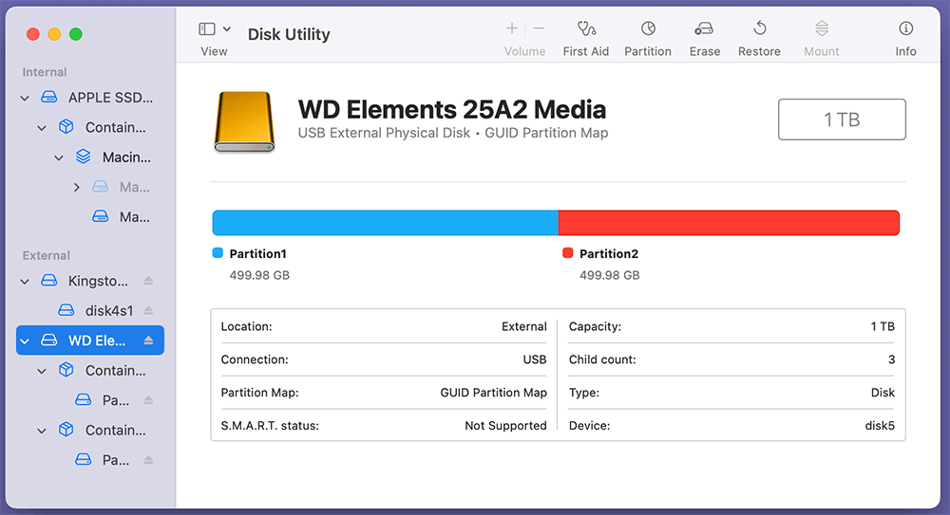Select first WD container cube icon
This screenshot has width=950, height=515.
coord(66,370)
